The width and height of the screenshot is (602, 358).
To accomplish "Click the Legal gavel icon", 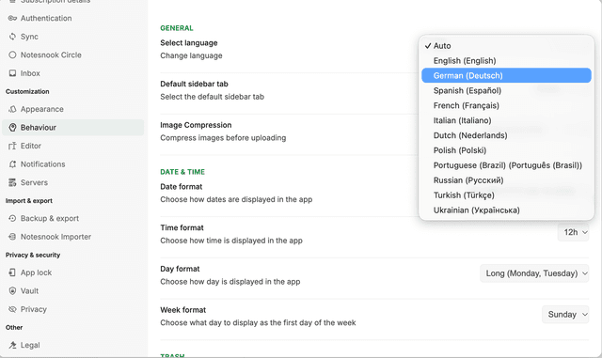I will tap(12, 345).
